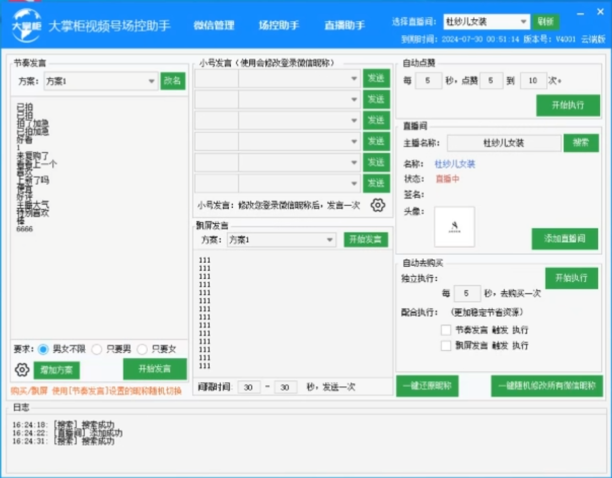
Task: Select the 只要男 radio option
Action: (97, 349)
